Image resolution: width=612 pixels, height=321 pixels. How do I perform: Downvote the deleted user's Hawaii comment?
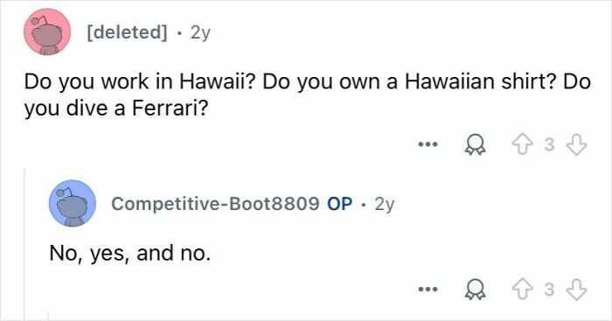[576, 145]
